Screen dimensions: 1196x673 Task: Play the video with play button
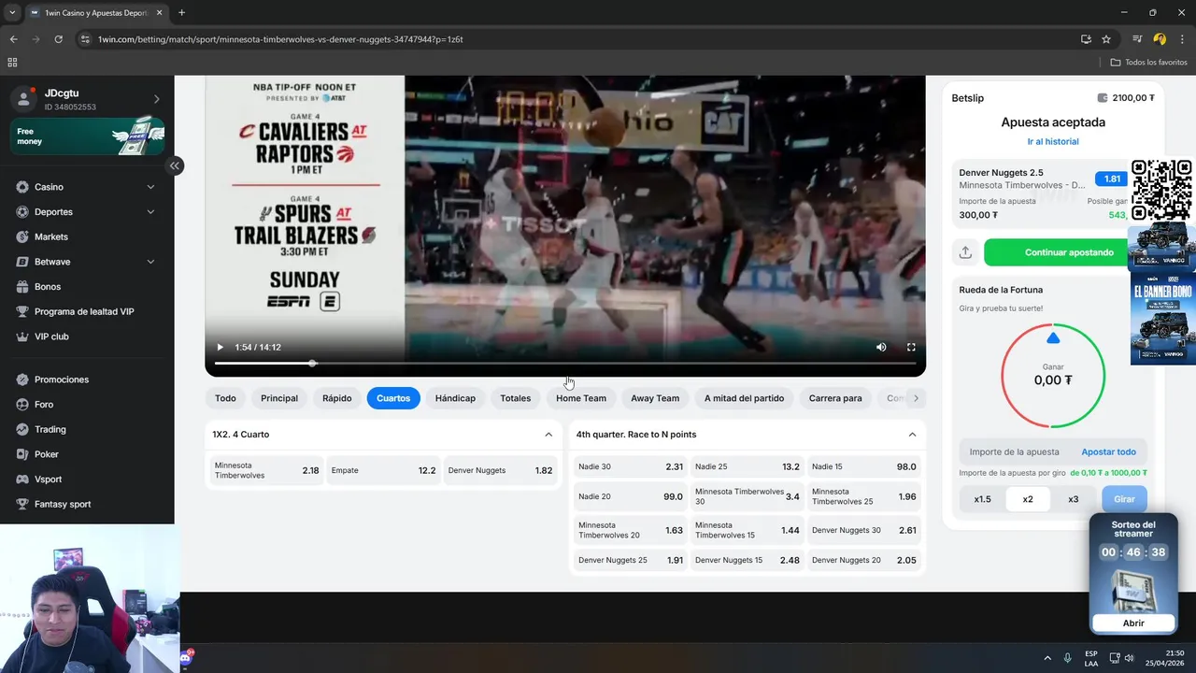[221, 347]
